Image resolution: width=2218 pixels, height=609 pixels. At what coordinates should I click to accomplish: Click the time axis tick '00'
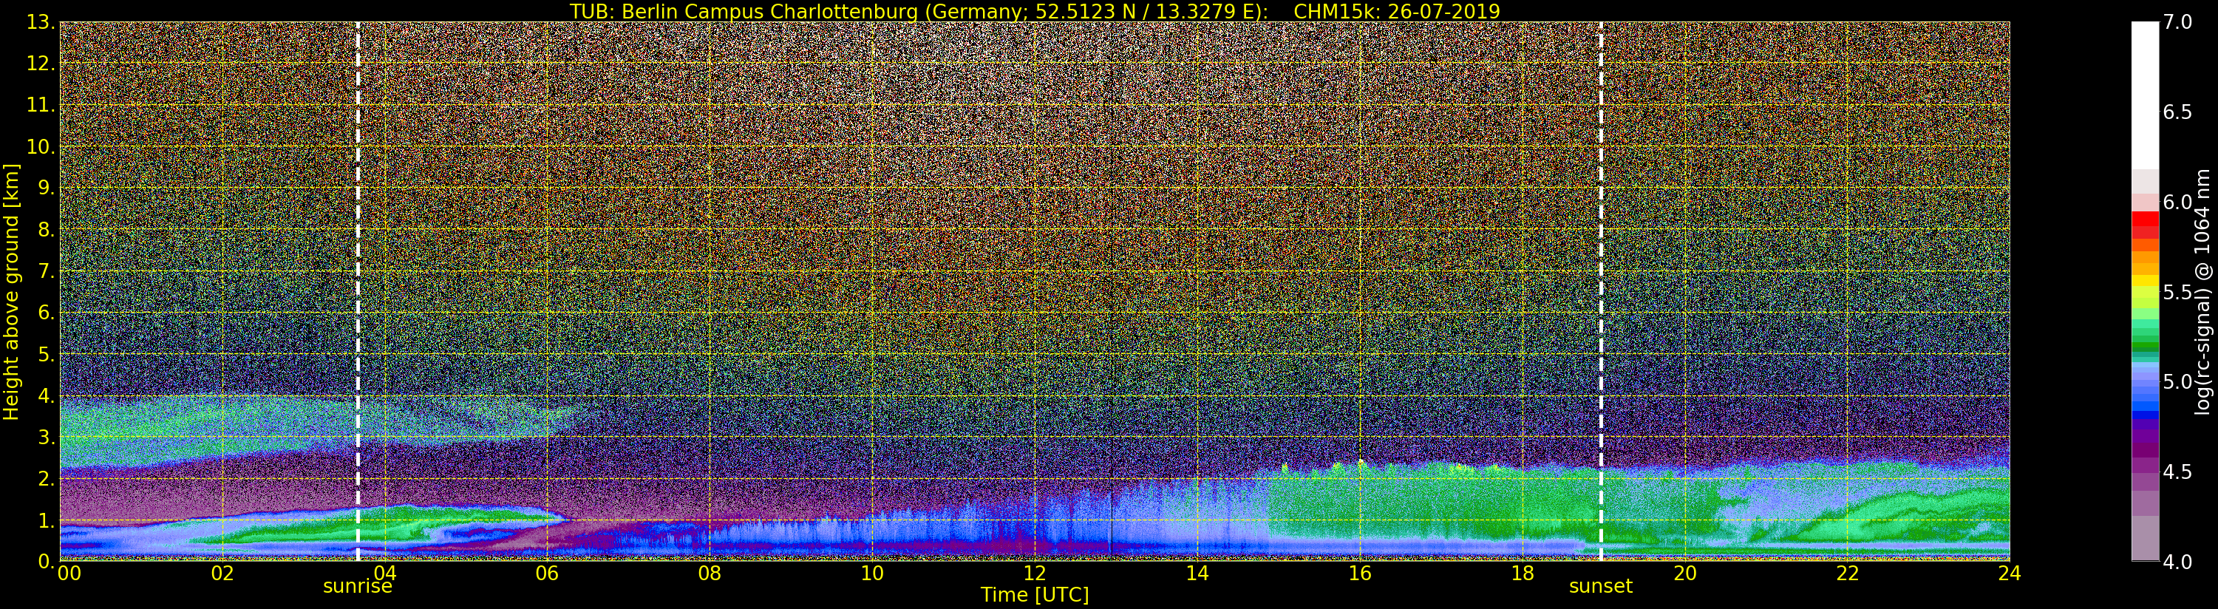[x=69, y=573]
